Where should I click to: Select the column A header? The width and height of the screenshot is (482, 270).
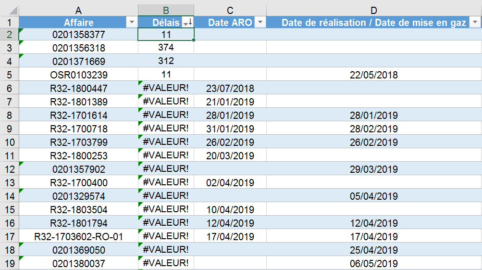[x=78, y=10]
